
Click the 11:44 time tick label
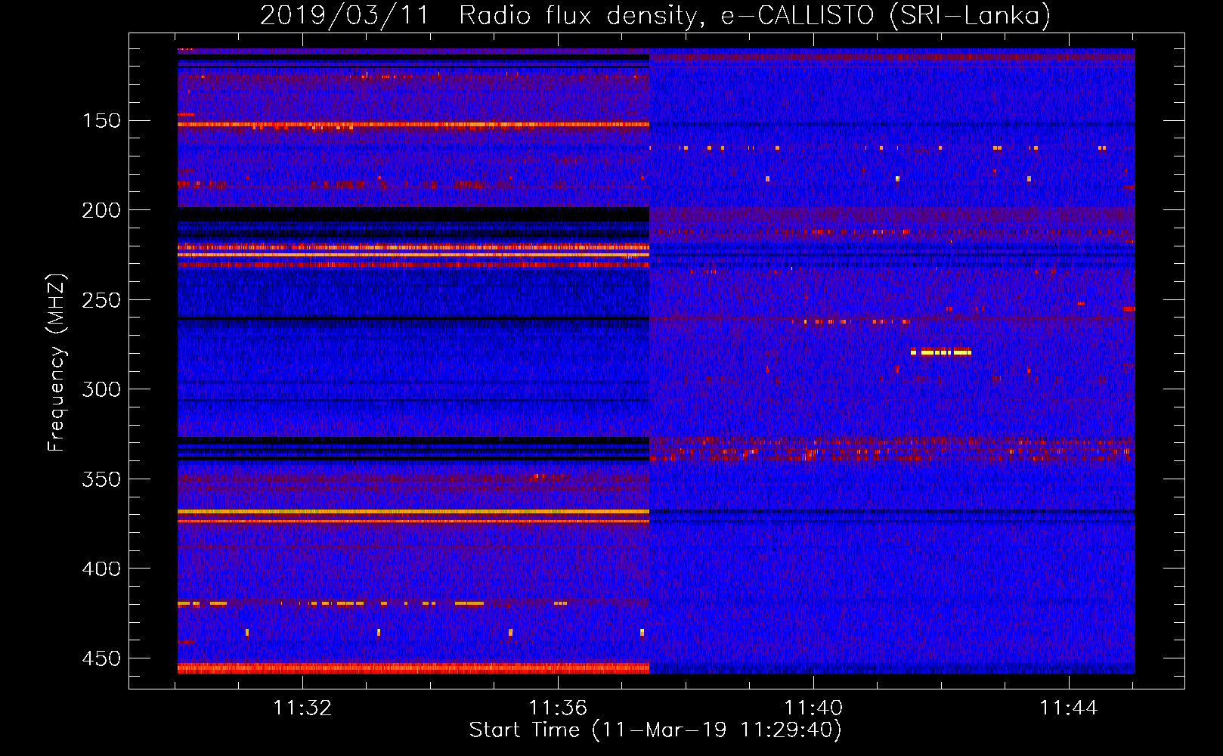coord(1069,708)
